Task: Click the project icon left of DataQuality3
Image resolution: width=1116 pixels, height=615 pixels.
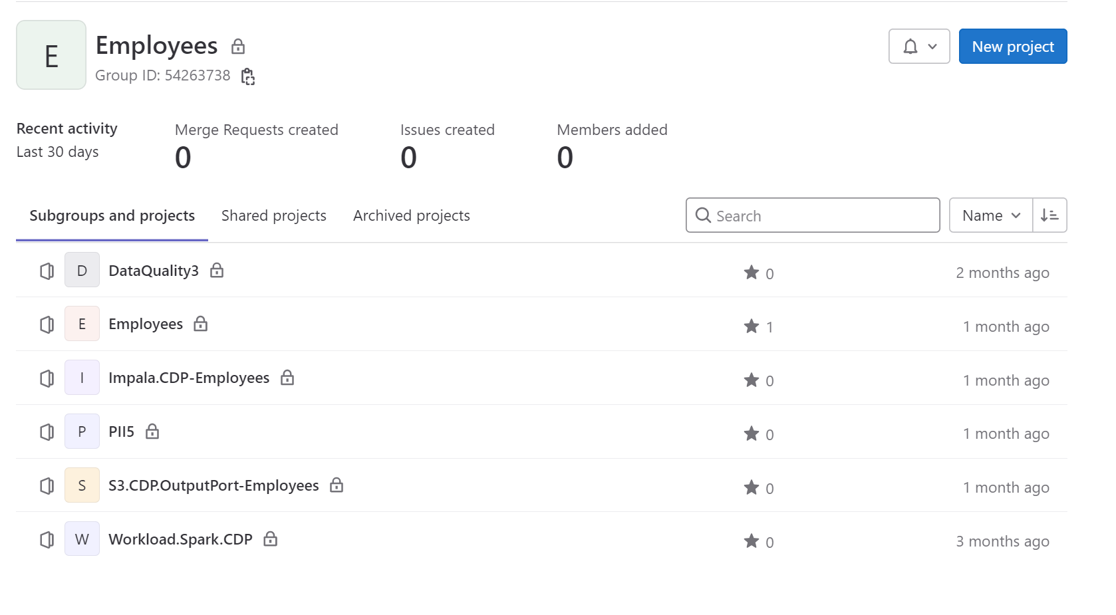Action: (47, 271)
